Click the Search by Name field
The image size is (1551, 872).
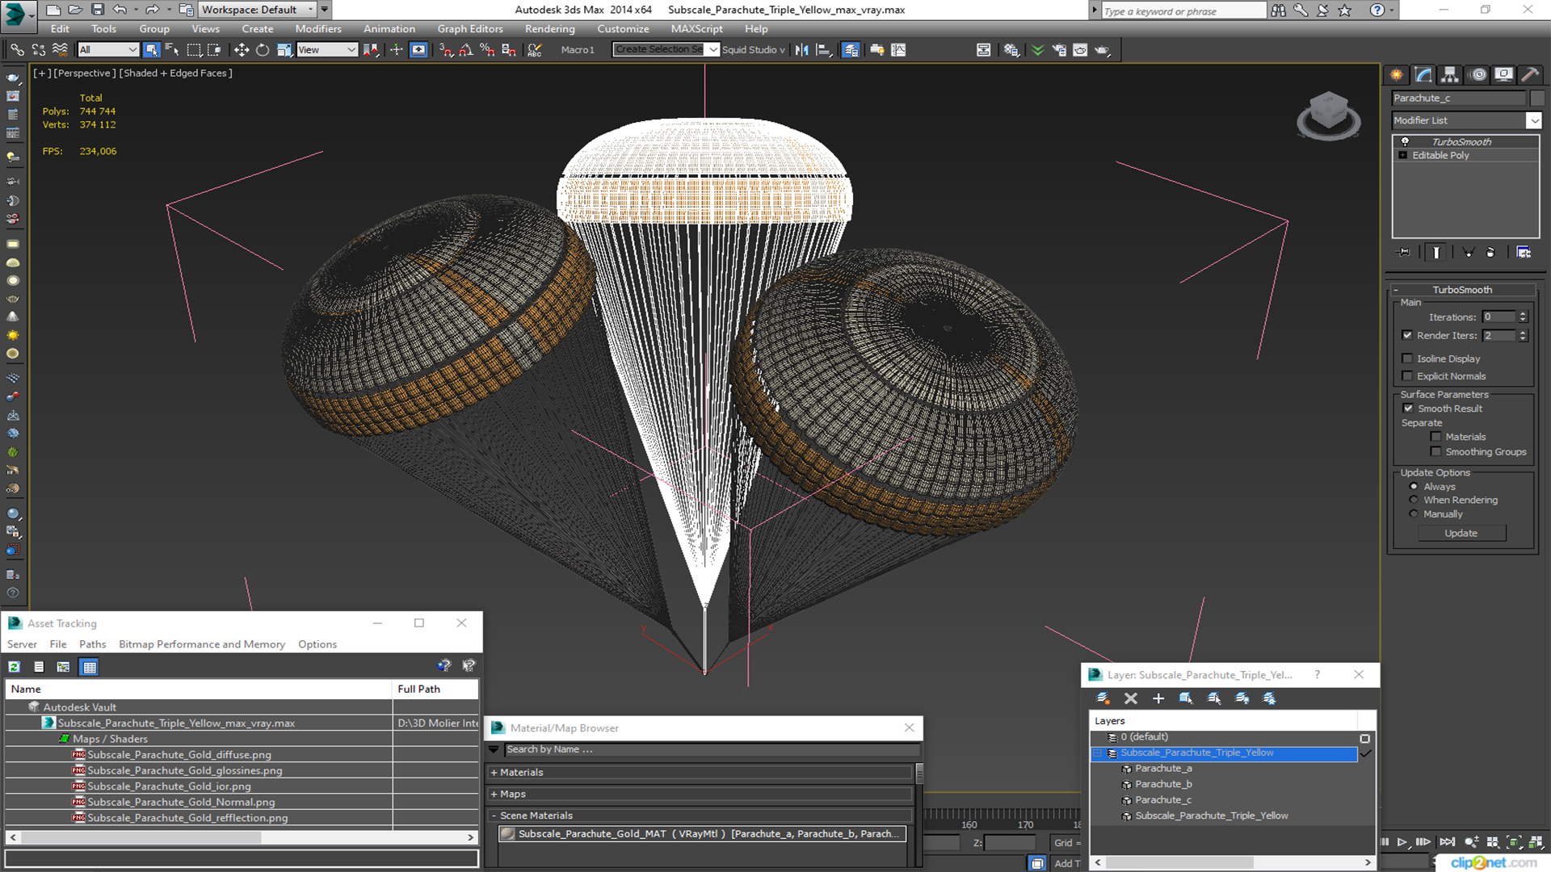711,750
